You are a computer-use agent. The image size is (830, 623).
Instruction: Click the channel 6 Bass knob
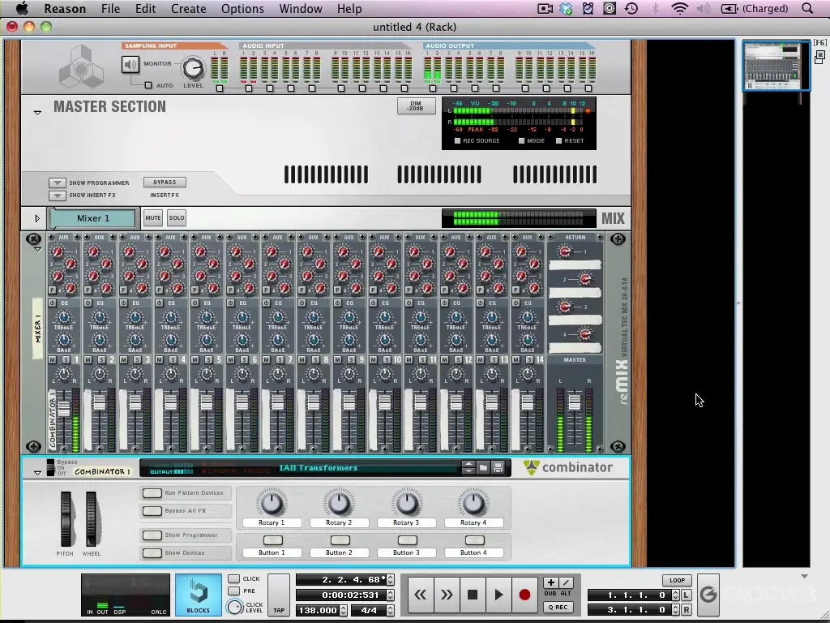pyautogui.click(x=242, y=341)
